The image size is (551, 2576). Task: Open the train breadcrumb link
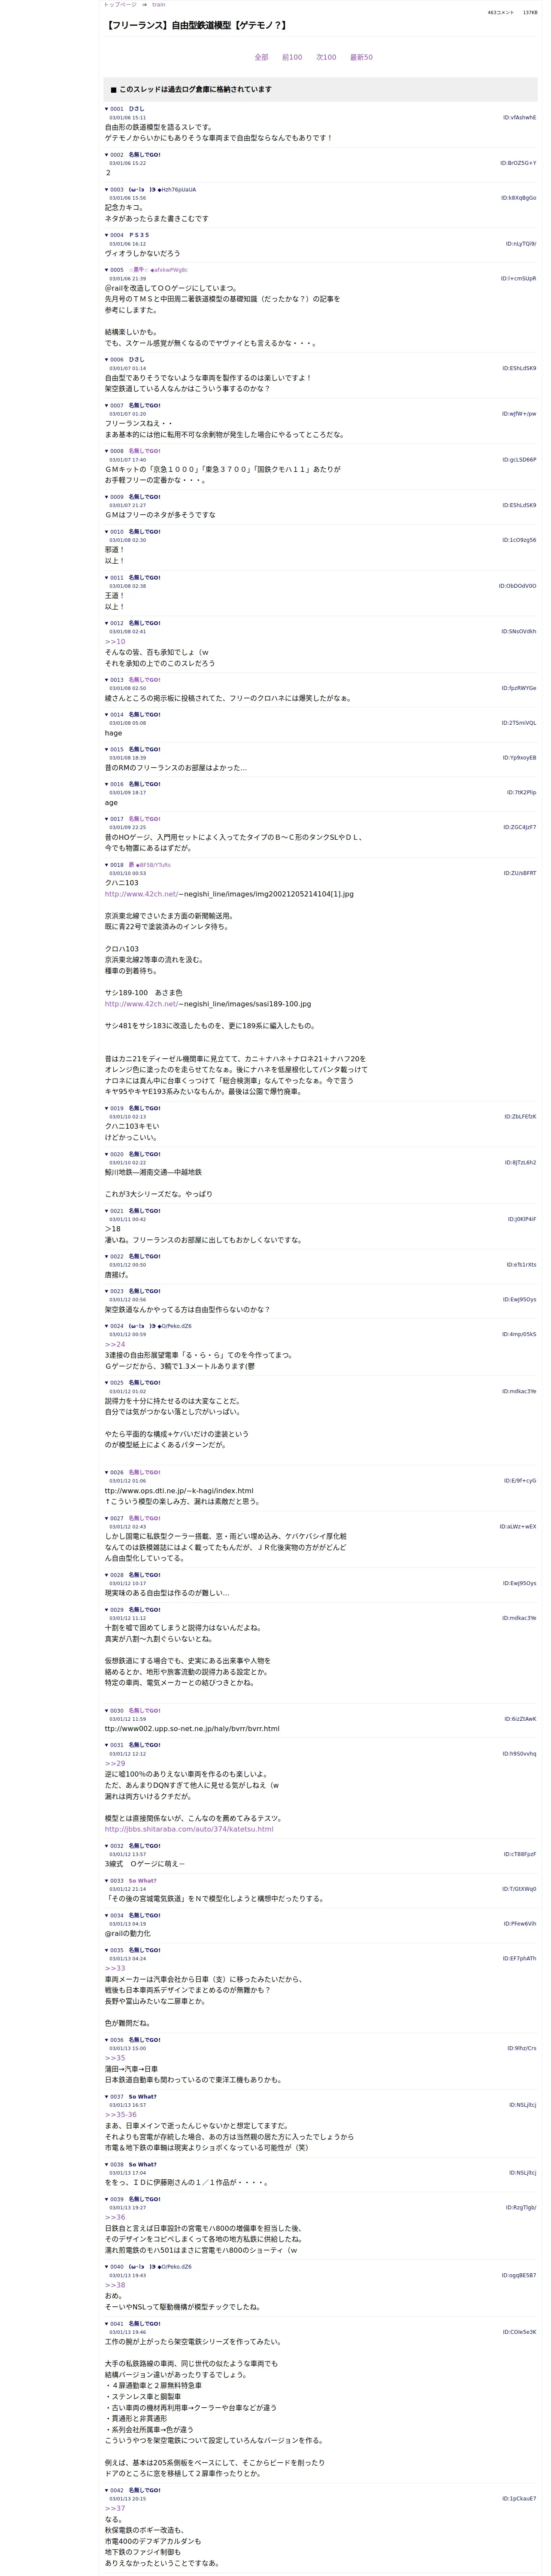coord(159,5)
